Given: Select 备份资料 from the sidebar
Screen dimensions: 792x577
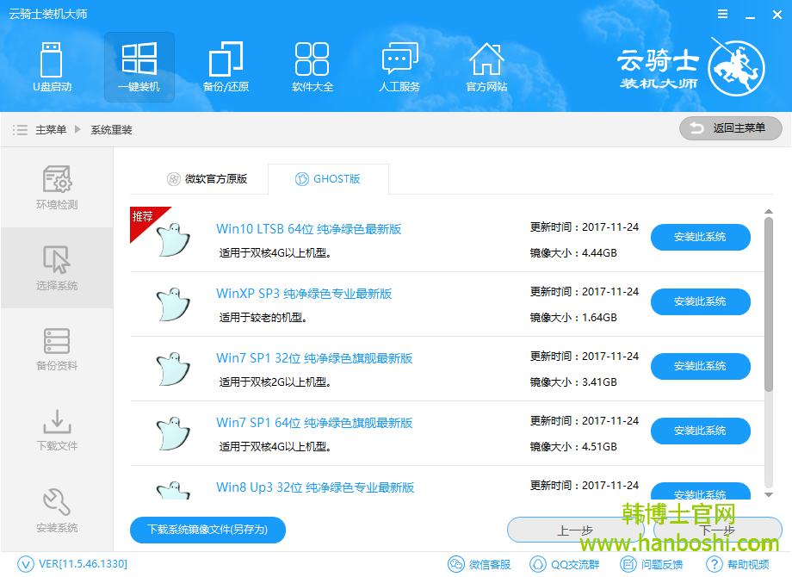Looking at the screenshot, I should pyautogui.click(x=56, y=348).
